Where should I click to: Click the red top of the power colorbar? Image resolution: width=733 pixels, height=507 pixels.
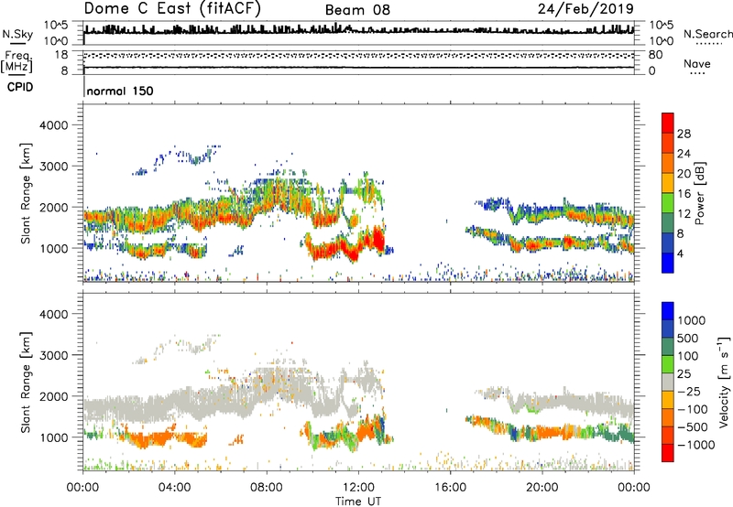click(668, 123)
